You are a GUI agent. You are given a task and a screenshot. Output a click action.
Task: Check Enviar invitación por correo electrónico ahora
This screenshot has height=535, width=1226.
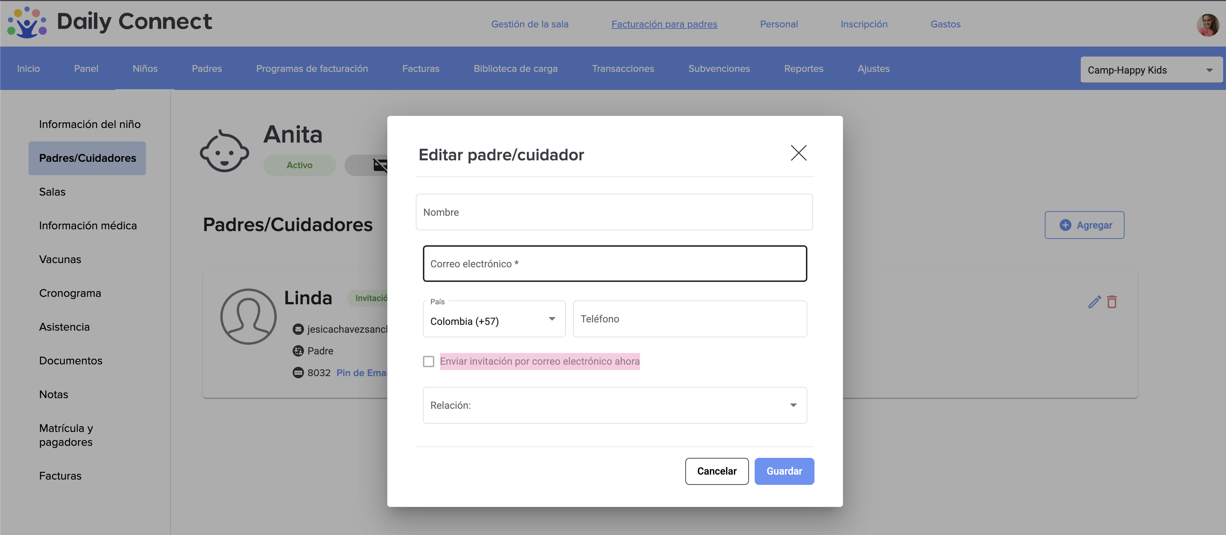pos(428,362)
